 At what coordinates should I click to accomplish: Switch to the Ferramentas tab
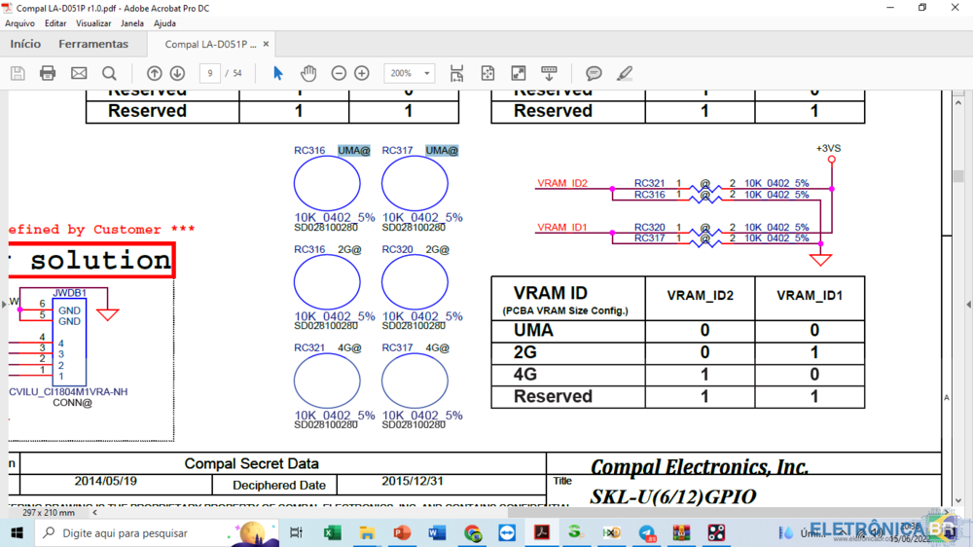[x=93, y=44]
